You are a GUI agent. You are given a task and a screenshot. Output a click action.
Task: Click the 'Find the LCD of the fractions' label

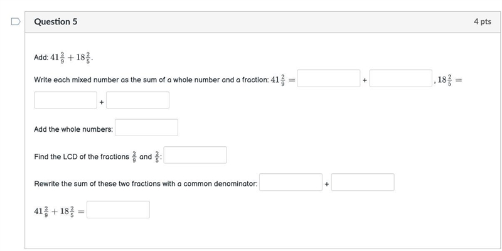[82, 157]
